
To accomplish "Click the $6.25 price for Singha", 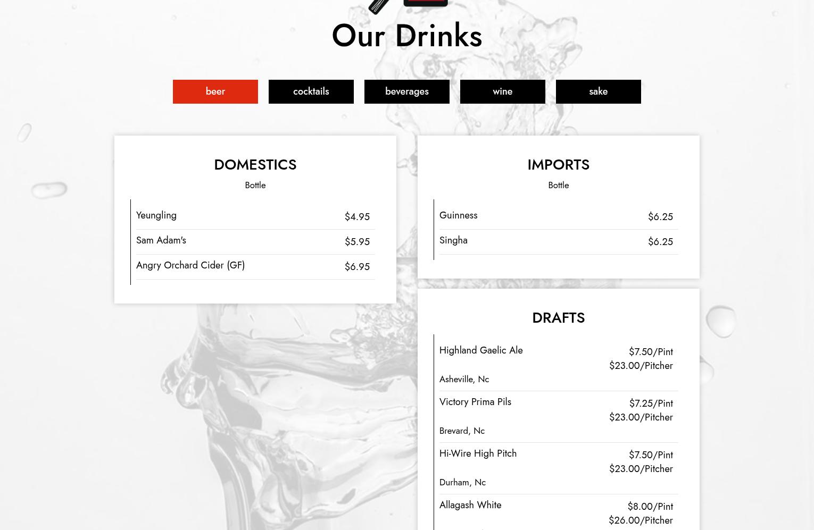I will (x=660, y=242).
